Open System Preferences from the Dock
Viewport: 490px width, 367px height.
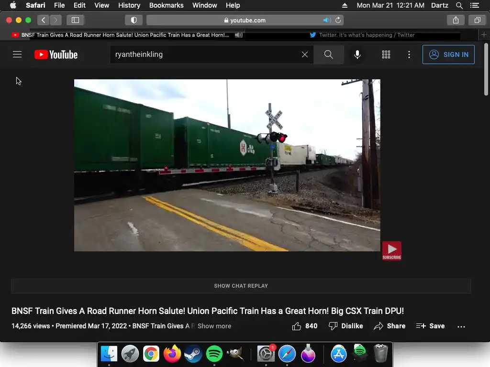coord(266,354)
